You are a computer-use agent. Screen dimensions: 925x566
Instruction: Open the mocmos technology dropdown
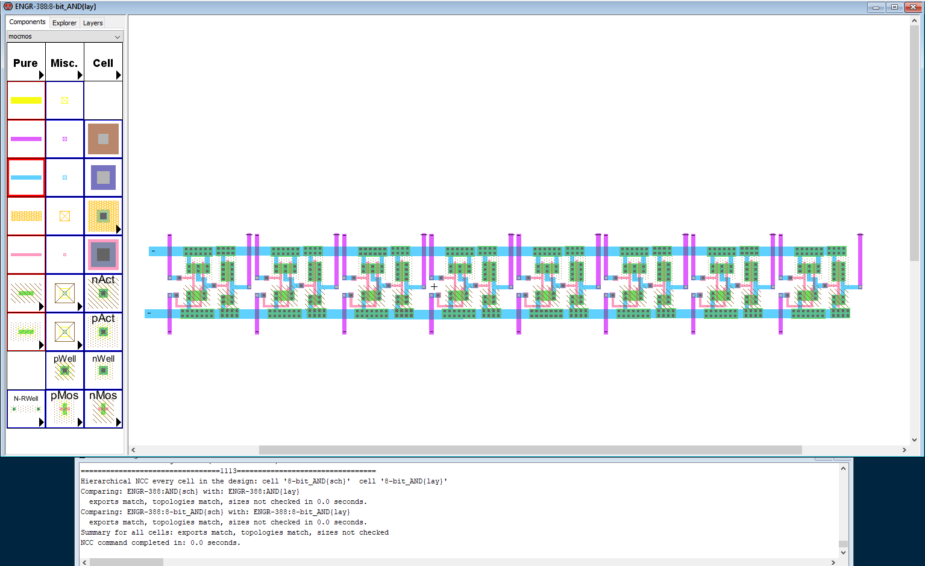tap(64, 36)
